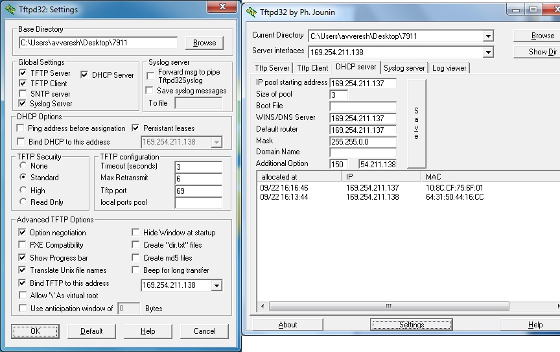This screenshot has width=560, height=352.
Task: Select None TFTP security option
Action: 23,165
